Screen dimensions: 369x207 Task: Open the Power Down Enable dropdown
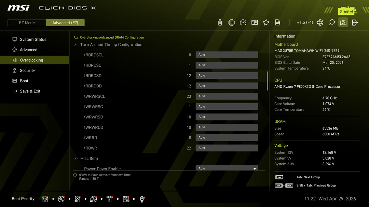227,168
